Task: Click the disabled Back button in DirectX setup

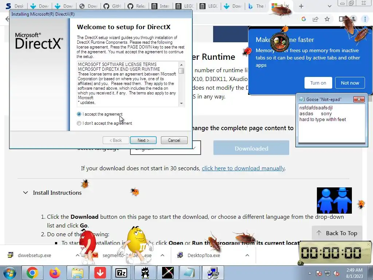Action: tap(116, 140)
